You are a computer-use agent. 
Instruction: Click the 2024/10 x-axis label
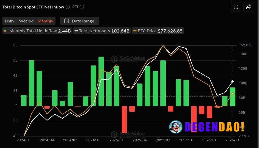click(93, 140)
